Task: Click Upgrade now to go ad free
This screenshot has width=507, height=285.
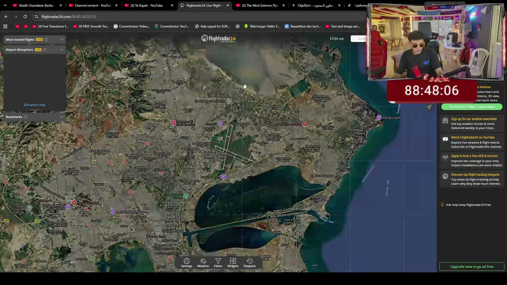Action: coord(472,267)
